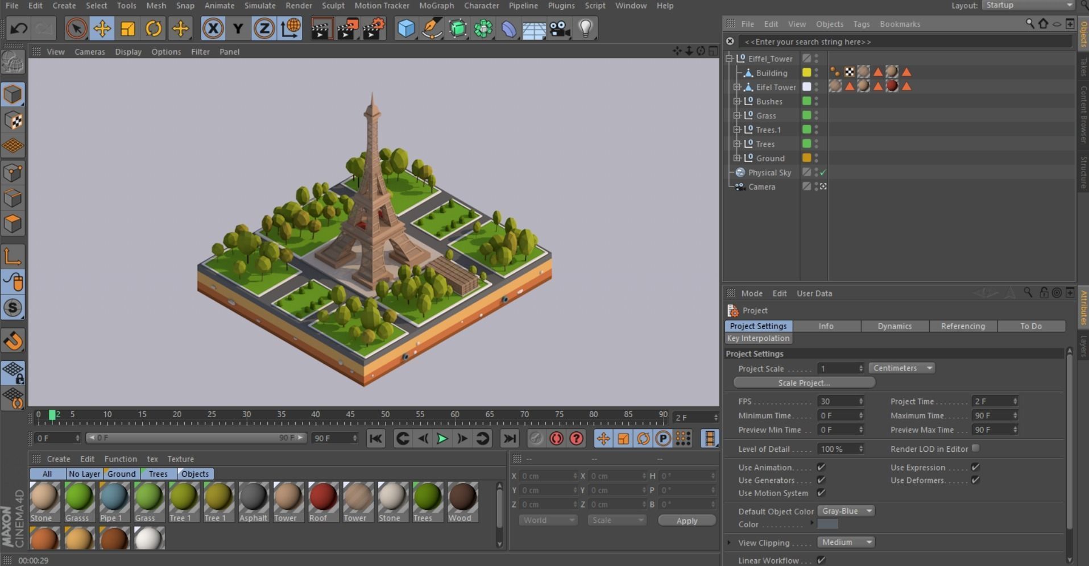Select the Move tool
1089x566 pixels.
[x=102, y=28]
